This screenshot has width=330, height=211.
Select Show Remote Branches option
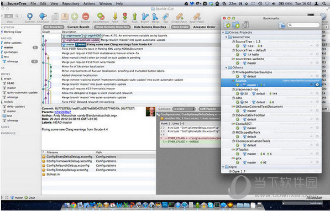tap(112, 27)
